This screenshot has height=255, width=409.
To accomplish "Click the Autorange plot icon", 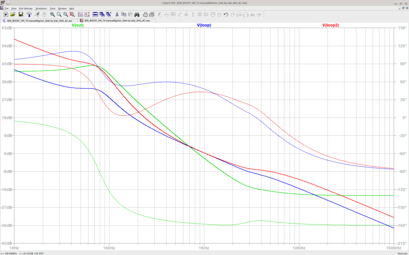I will coord(81,14).
